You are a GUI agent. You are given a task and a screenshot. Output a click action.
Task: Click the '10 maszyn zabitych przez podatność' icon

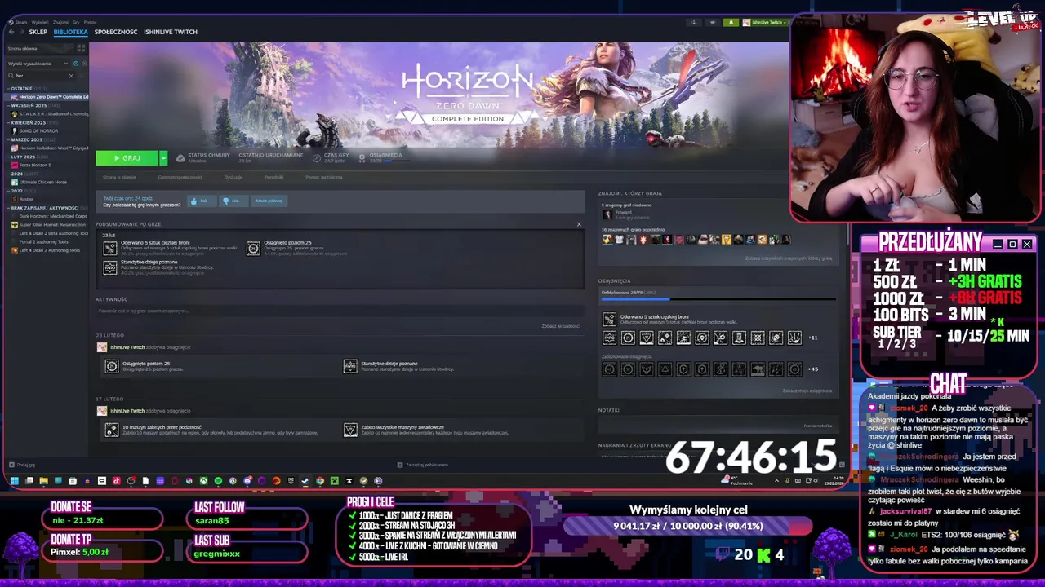[112, 430]
